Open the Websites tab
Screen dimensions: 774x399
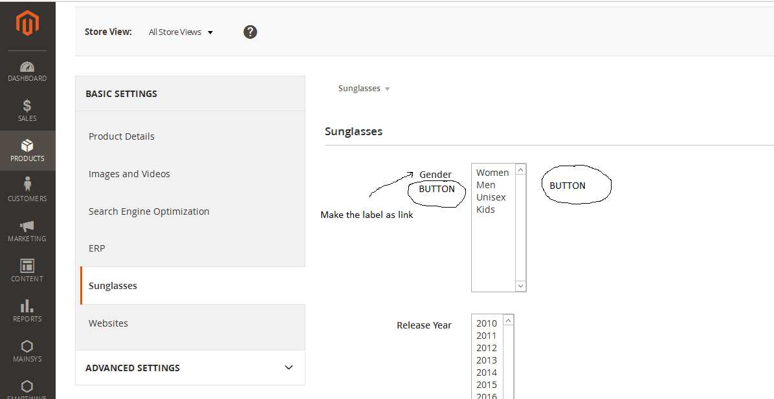click(108, 323)
